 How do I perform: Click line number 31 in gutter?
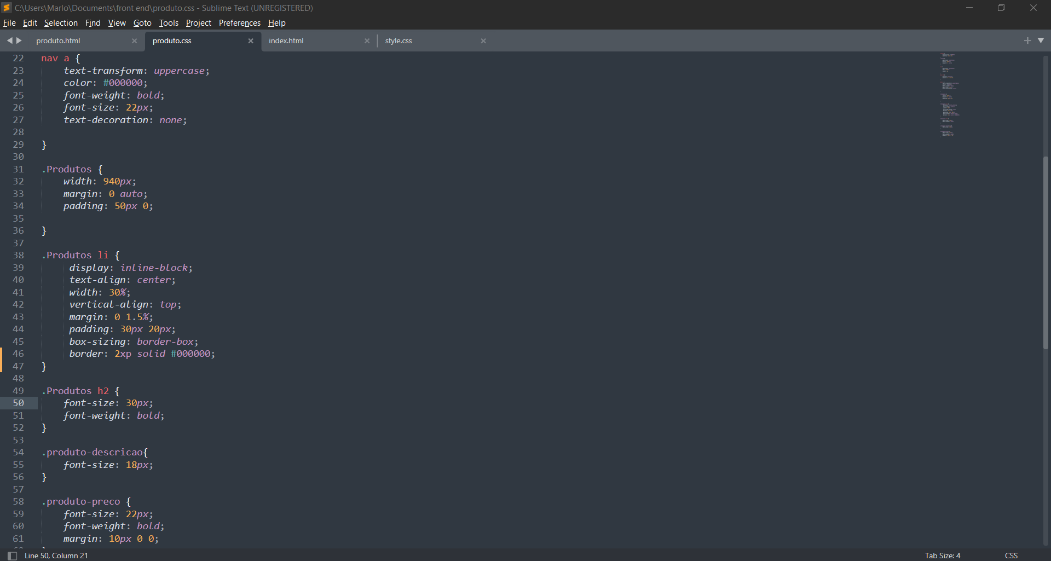(x=19, y=169)
